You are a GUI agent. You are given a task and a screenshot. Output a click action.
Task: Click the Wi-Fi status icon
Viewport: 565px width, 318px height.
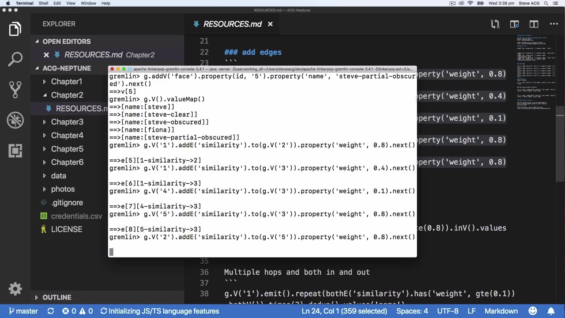click(470, 3)
